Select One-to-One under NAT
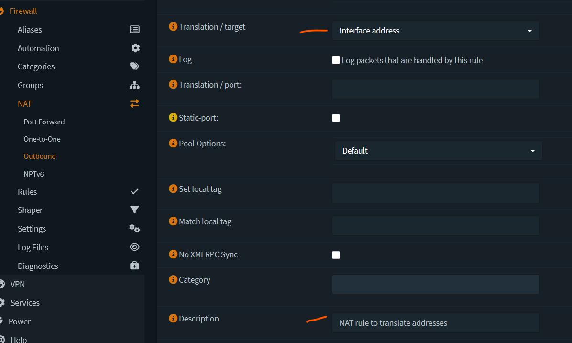Viewport: 572px width, 343px height. [x=42, y=139]
